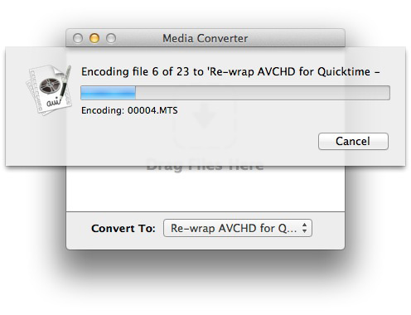The width and height of the screenshot is (411, 315).
Task: Click the gray zoom window button
Action: click(111, 38)
